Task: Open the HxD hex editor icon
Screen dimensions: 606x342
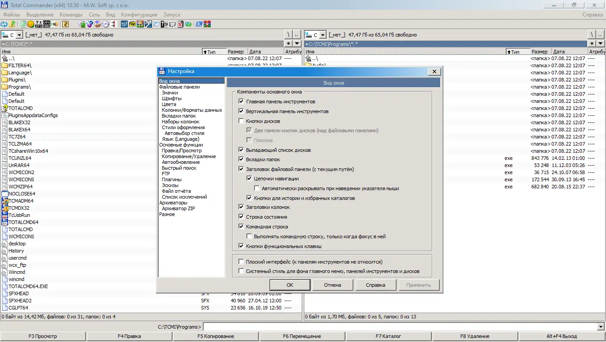Action: pyautogui.click(x=55, y=24)
